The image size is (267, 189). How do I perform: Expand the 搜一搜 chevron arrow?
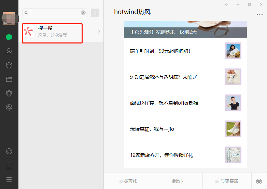99,32
